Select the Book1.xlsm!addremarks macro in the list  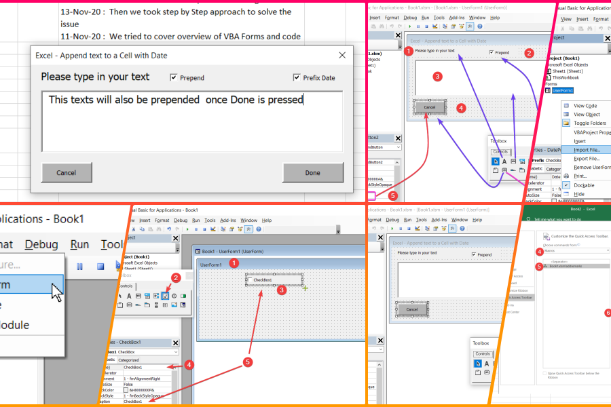[x=576, y=266]
